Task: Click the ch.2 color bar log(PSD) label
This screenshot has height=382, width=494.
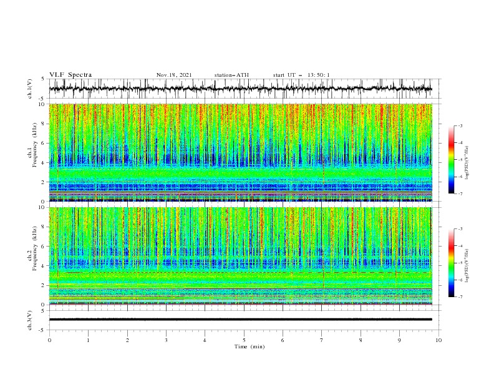Action: pos(467,265)
